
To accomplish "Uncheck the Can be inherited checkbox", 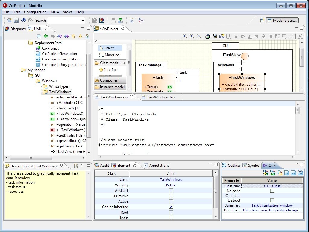I will [171, 207].
